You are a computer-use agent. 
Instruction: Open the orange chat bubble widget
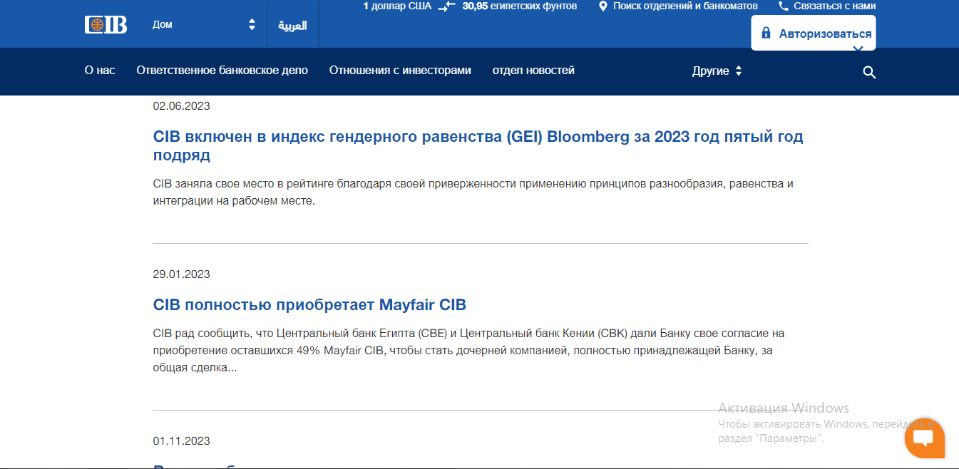(924, 438)
